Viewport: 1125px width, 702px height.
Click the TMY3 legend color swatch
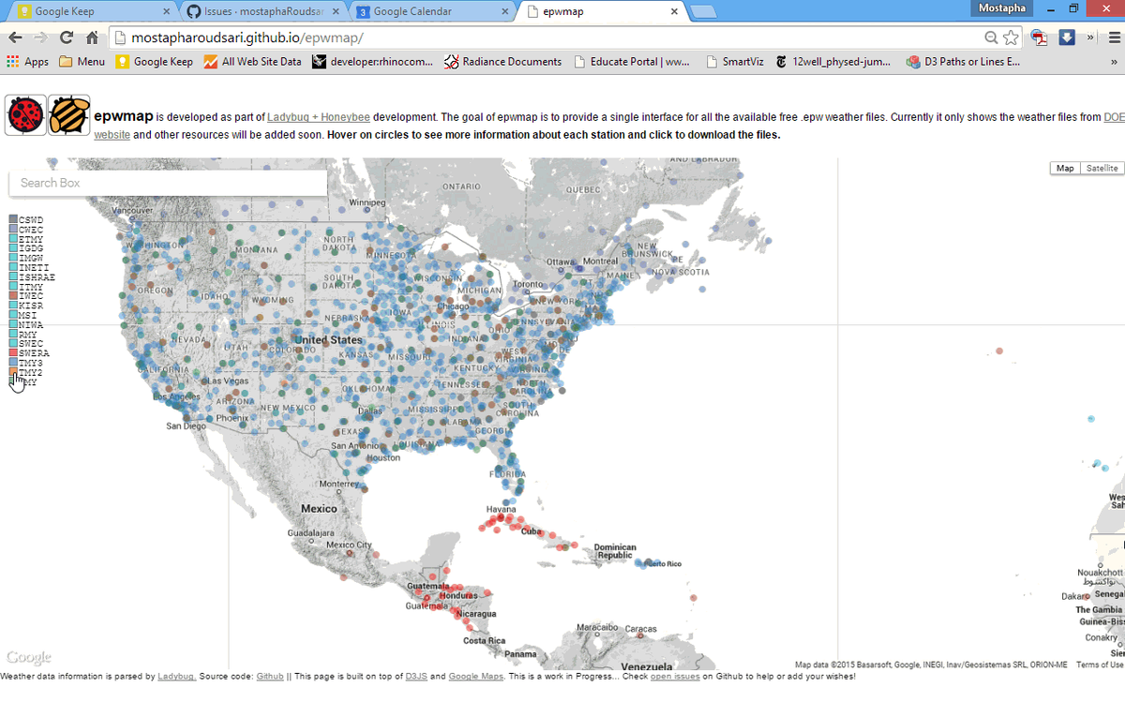(13, 363)
